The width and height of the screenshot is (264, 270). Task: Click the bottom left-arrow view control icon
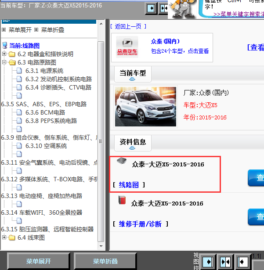point(243,262)
